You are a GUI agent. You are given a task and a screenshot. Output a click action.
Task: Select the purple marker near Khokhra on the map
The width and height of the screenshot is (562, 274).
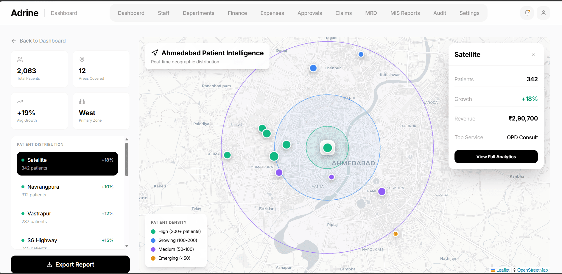pos(382,192)
